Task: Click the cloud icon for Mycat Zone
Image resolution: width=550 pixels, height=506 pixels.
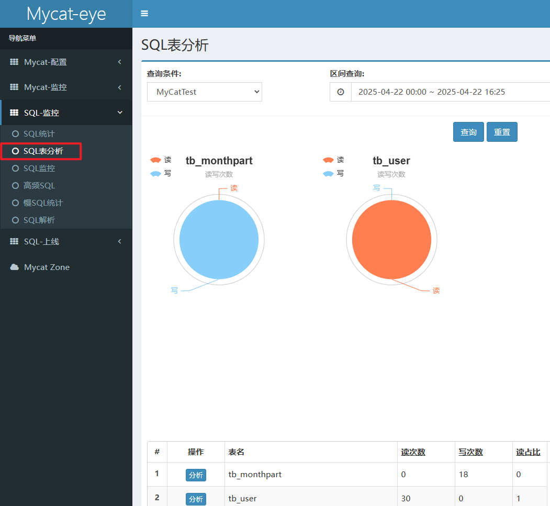Action: point(14,267)
